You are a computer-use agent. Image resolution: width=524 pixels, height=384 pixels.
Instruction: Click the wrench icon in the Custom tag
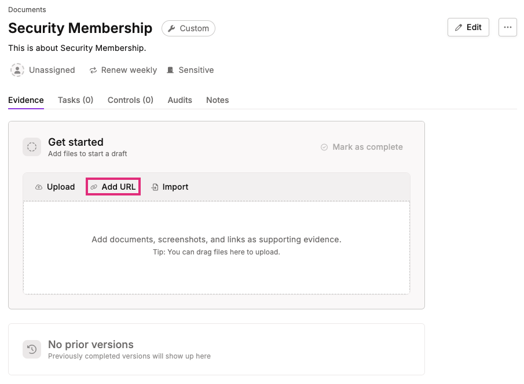(x=171, y=28)
